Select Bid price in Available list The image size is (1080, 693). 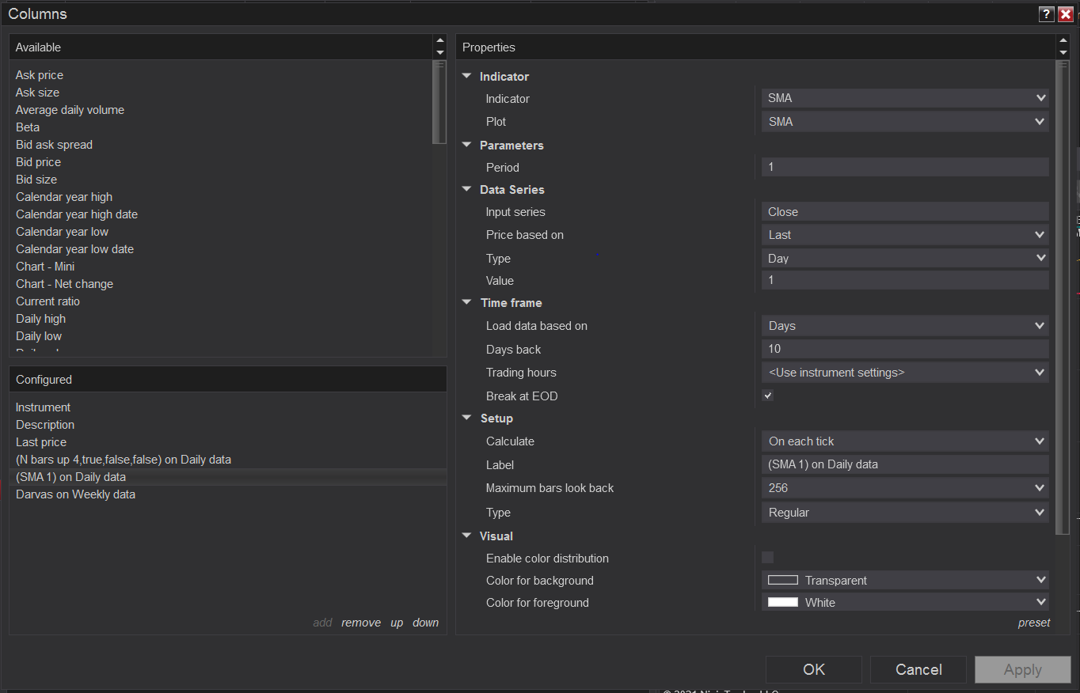(38, 162)
